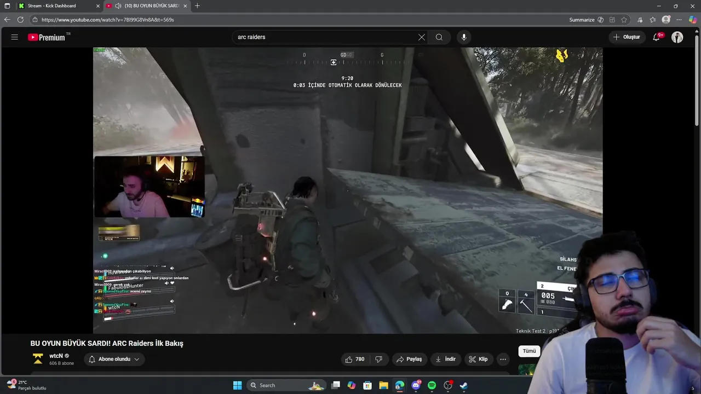Click the Oluştur create button
This screenshot has width=701, height=394.
coord(627,37)
